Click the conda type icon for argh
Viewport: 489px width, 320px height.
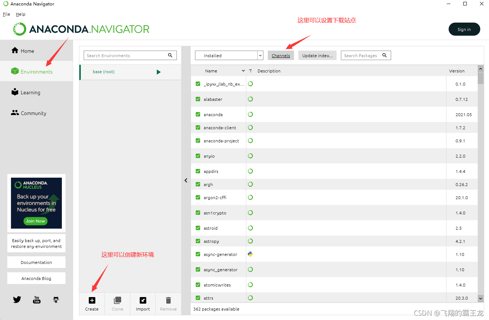(x=250, y=184)
